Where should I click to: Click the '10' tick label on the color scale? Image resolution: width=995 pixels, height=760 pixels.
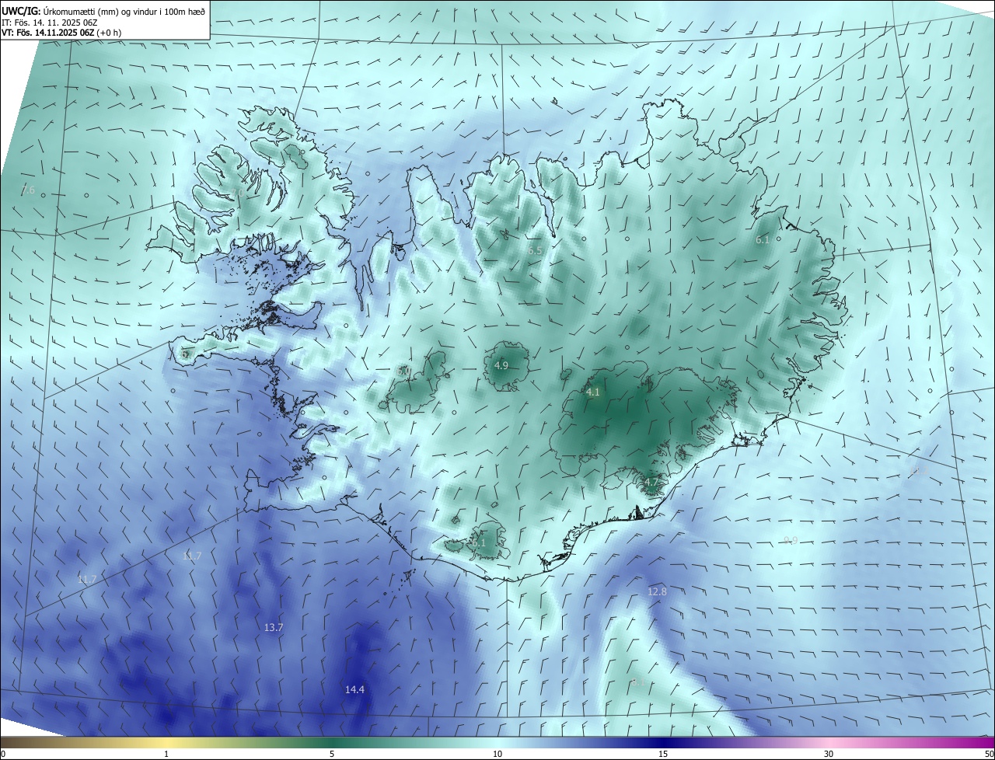coord(497,755)
